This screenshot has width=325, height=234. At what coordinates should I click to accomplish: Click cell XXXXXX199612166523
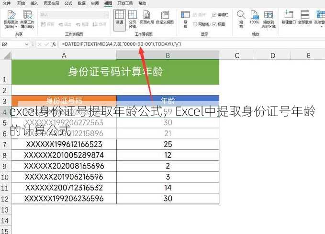[x=64, y=144]
